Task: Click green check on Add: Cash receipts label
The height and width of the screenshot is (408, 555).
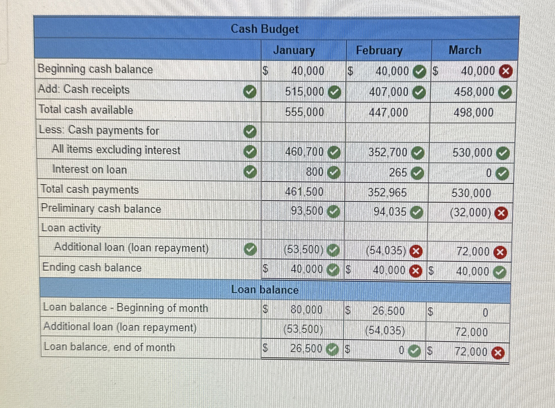Action: point(250,92)
